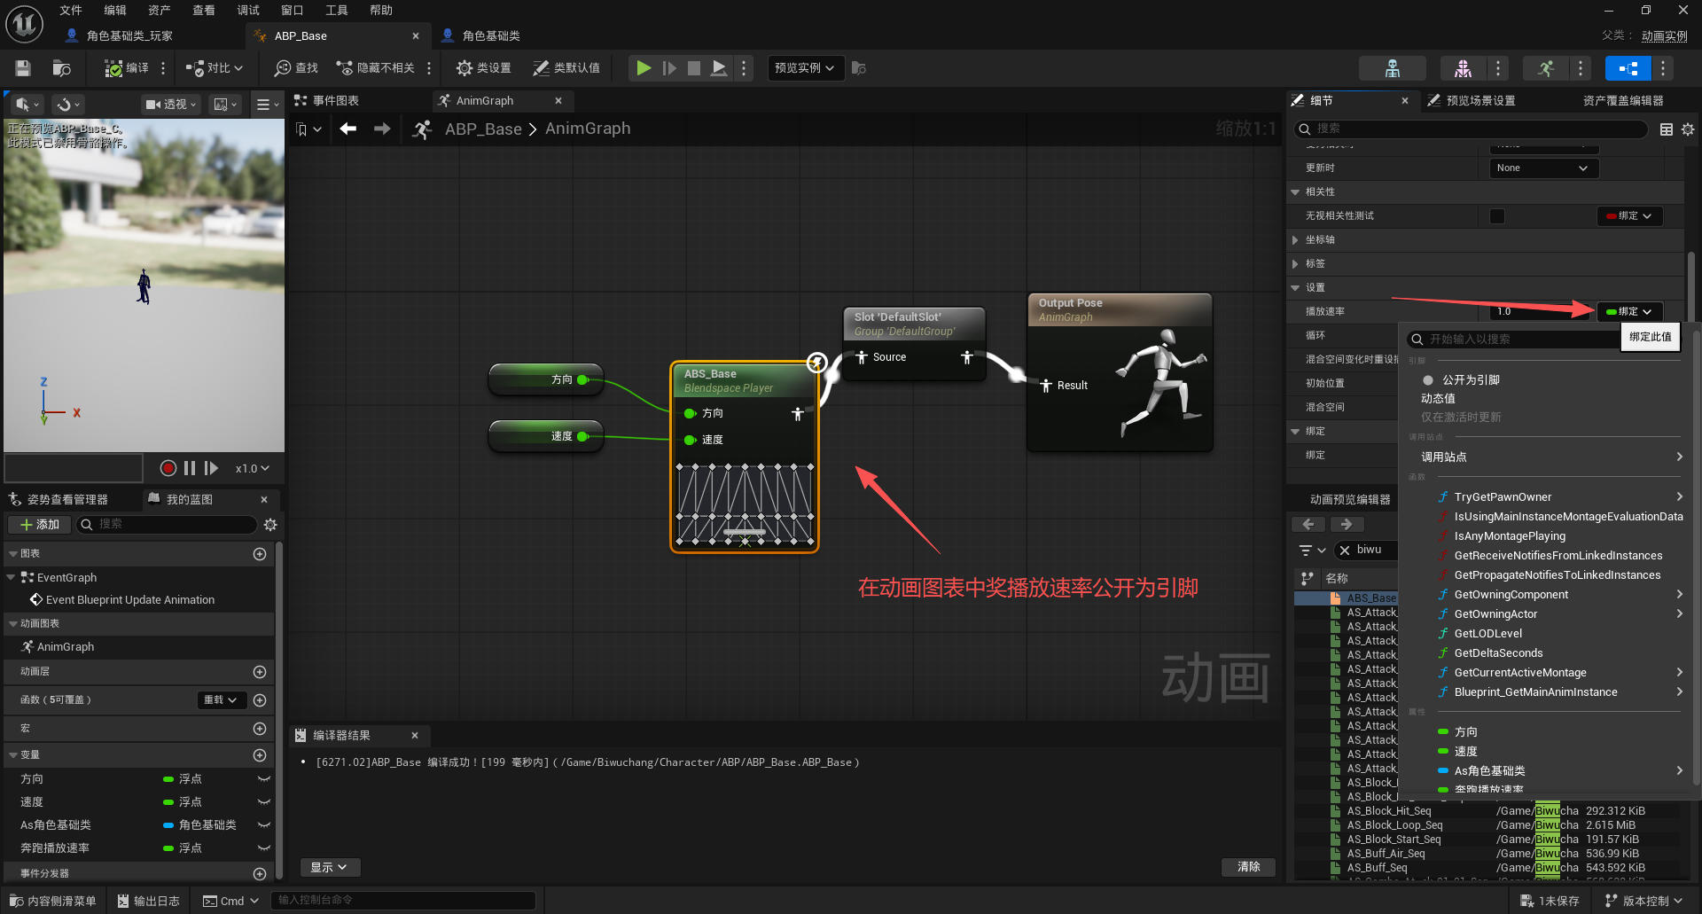Click the record button in preview viewport

168,468
